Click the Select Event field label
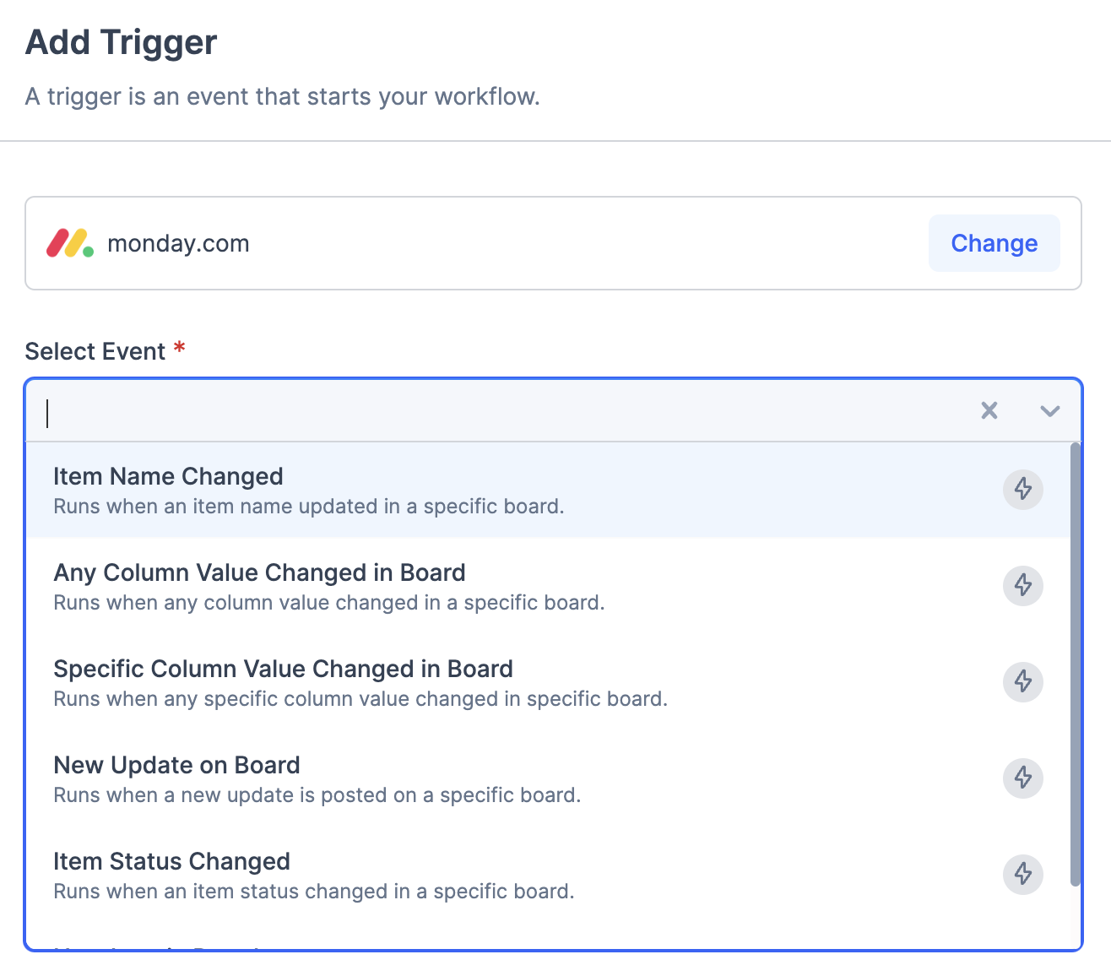 [95, 351]
